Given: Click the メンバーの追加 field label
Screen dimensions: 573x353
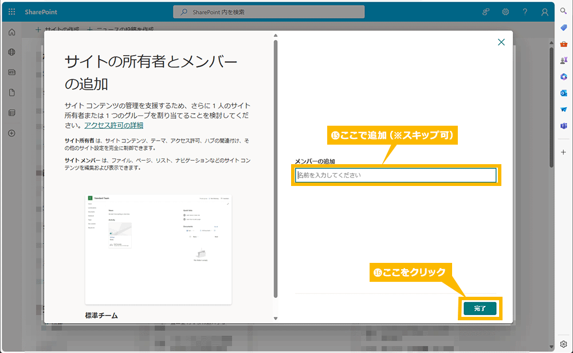Looking at the screenshot, I should [315, 161].
